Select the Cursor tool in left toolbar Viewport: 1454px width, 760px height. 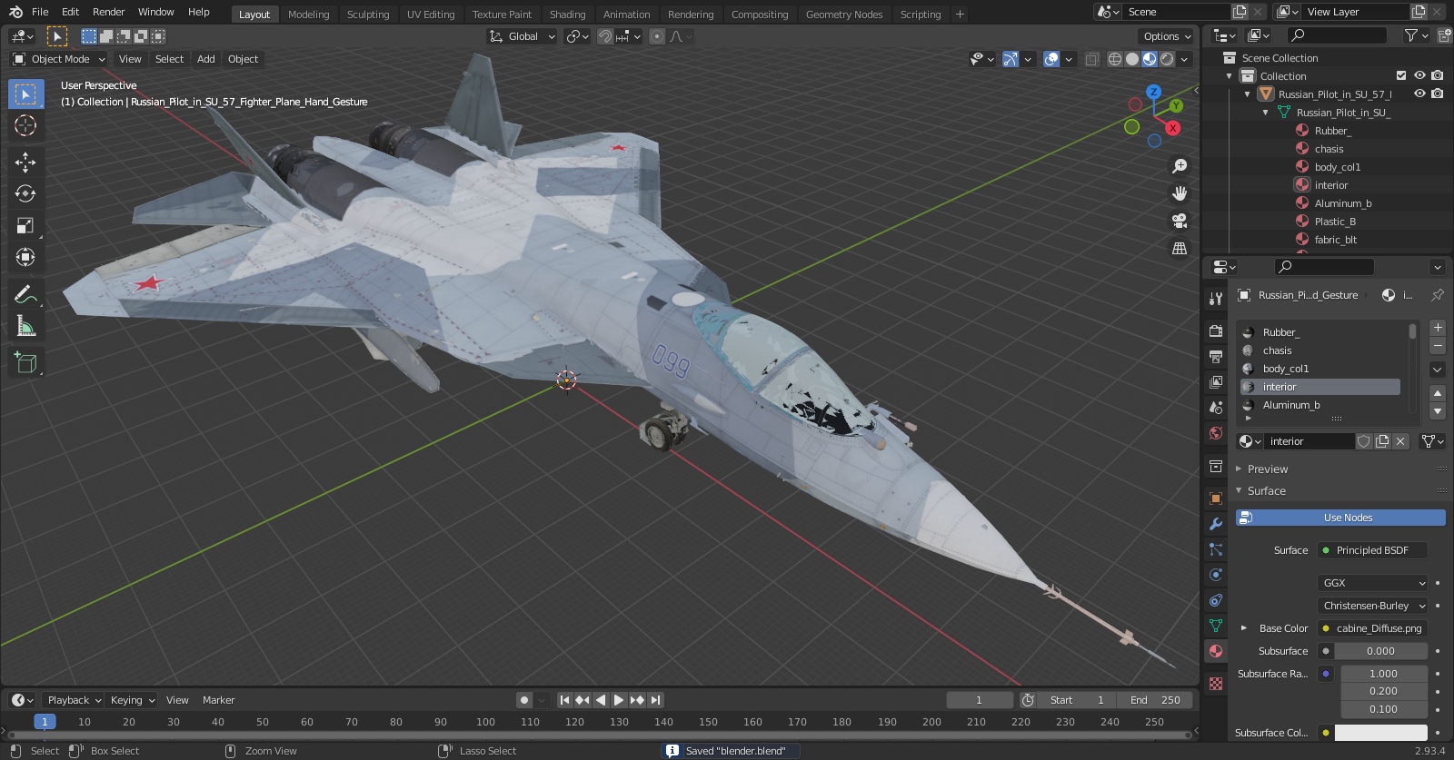tap(25, 125)
